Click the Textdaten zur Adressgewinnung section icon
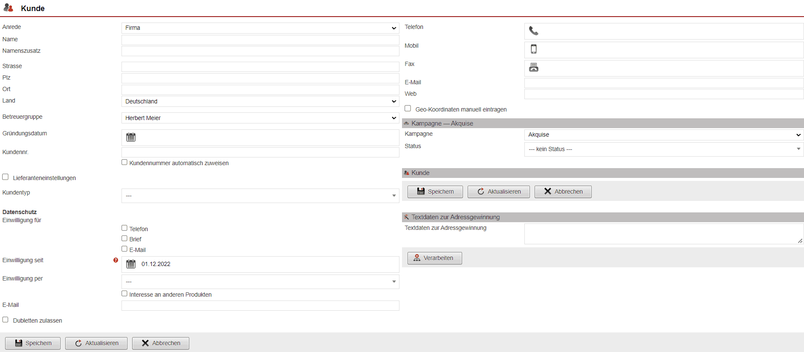Screen dimensions: 804x352 [406, 217]
